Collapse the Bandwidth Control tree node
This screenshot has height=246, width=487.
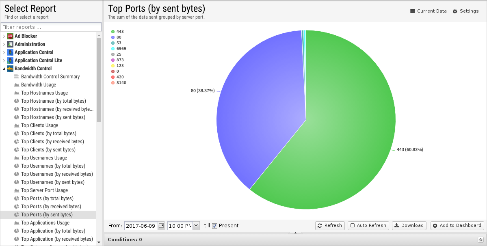(x=4, y=68)
